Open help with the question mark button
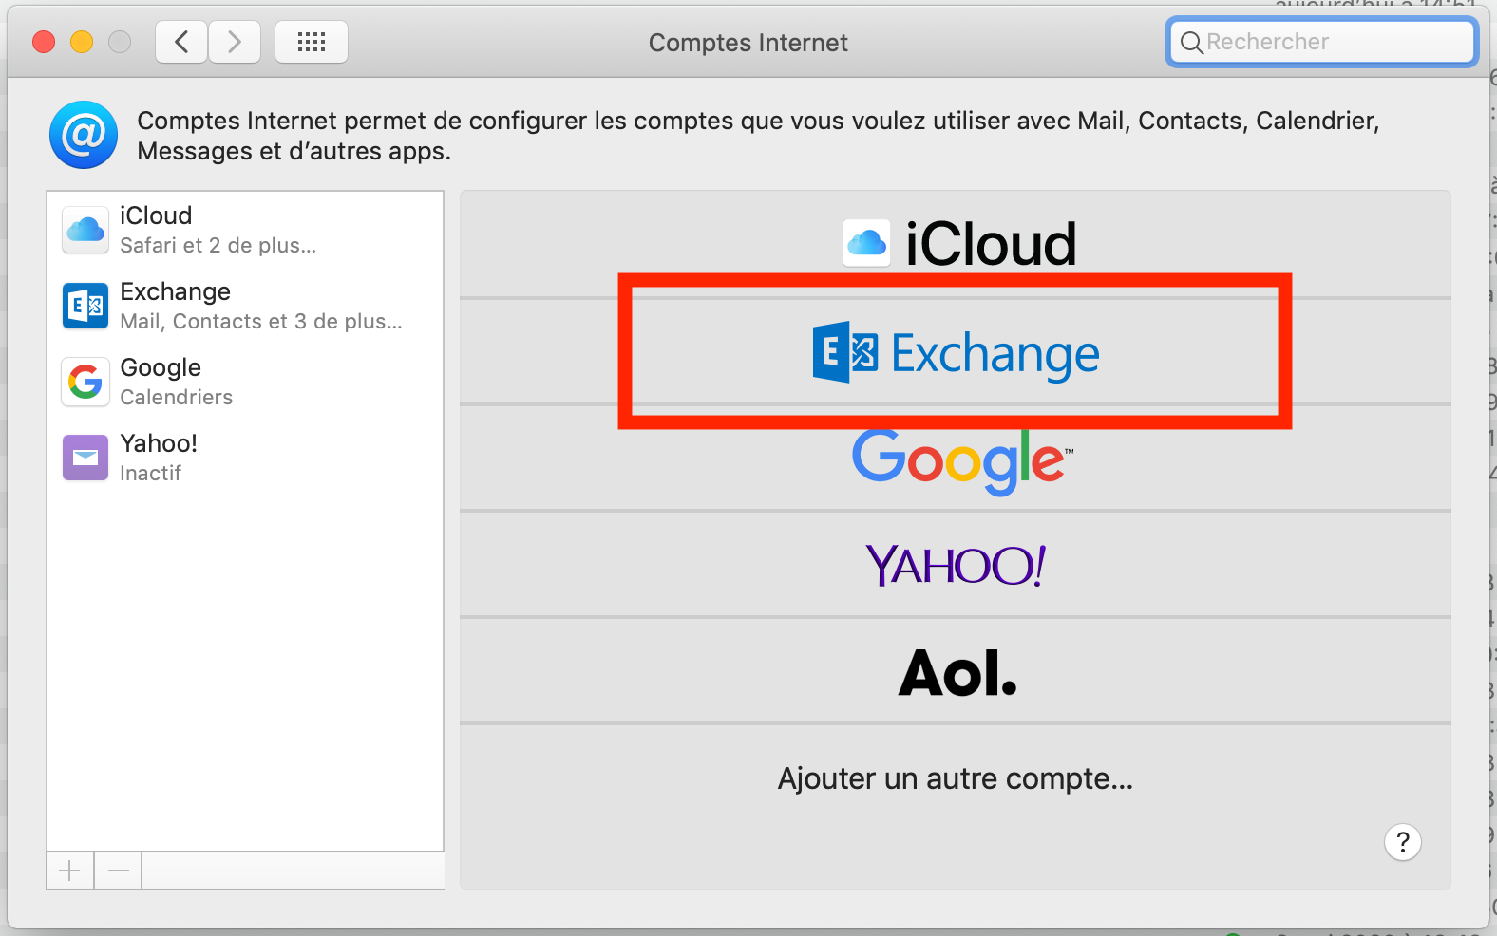The image size is (1497, 936). [x=1402, y=842]
